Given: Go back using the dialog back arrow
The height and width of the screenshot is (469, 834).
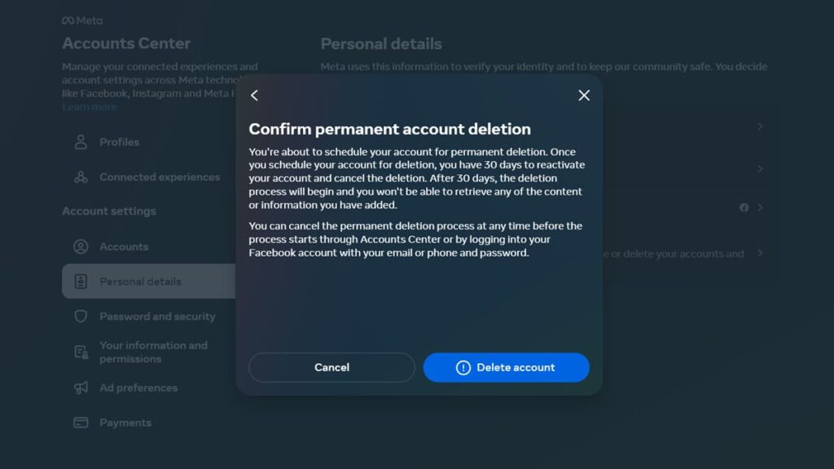Looking at the screenshot, I should [254, 95].
